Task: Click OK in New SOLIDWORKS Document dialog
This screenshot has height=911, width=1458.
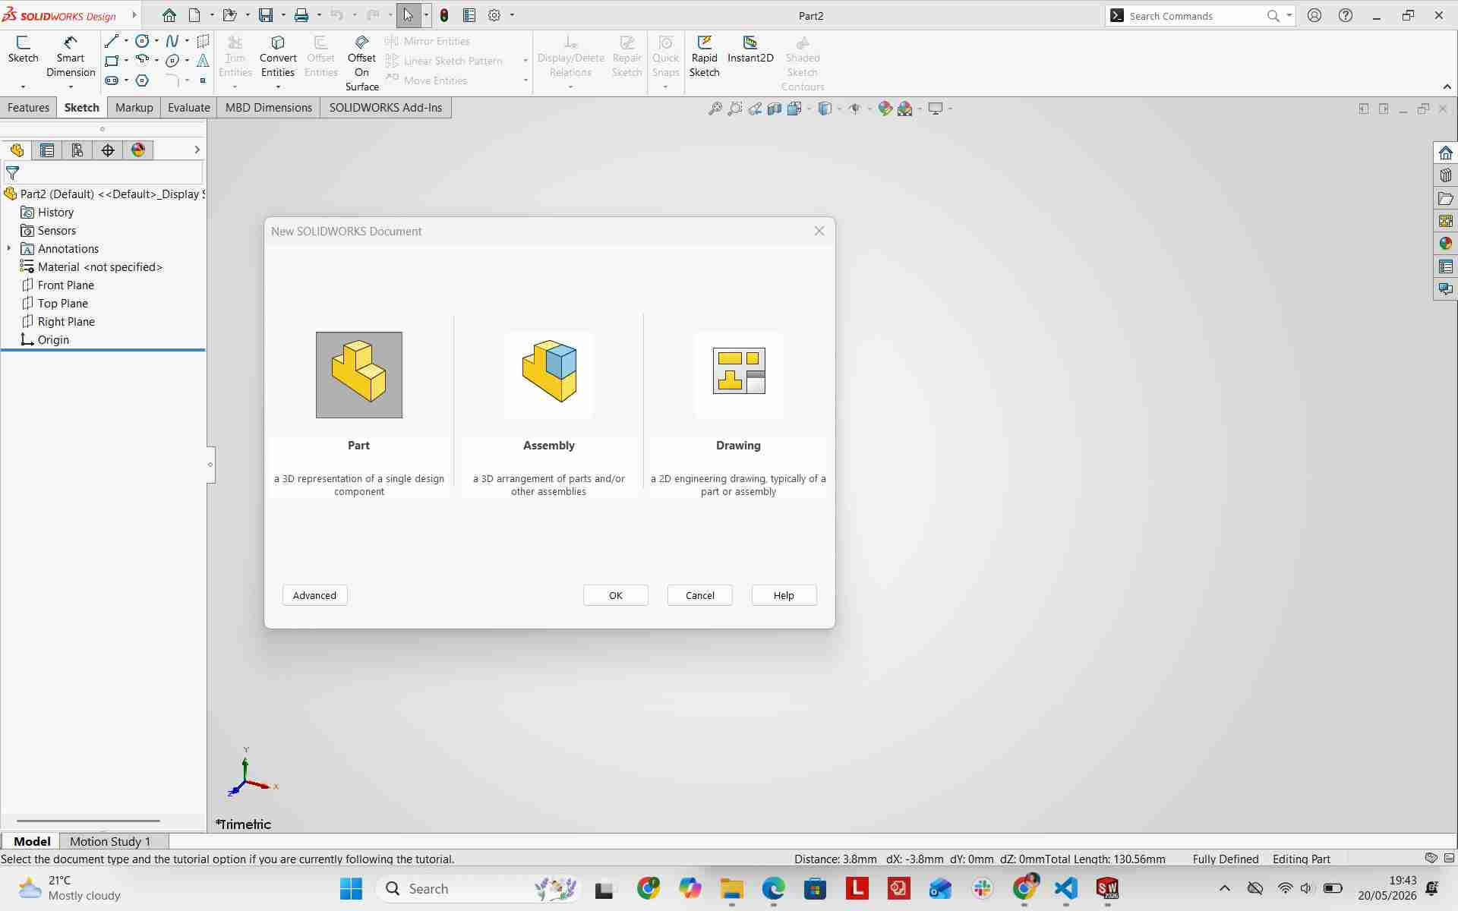Action: click(616, 595)
